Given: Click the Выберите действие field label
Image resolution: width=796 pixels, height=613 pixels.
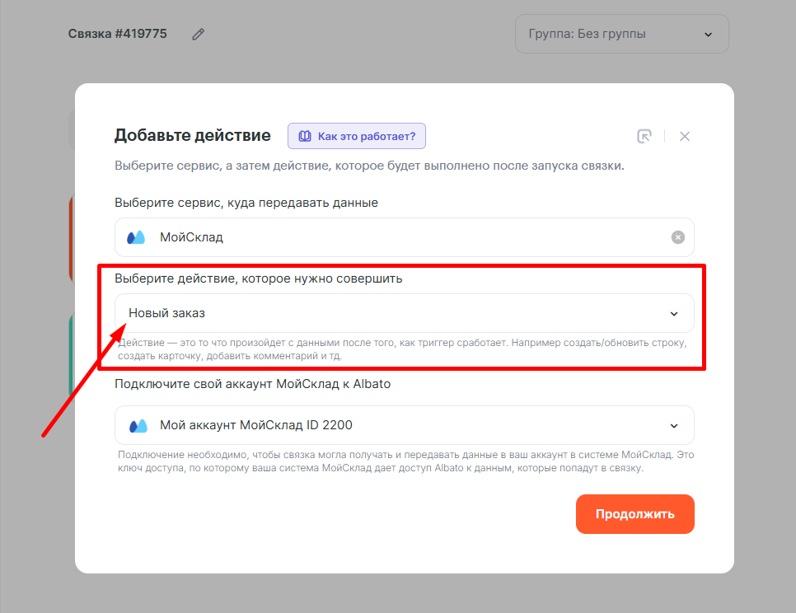Looking at the screenshot, I should (x=258, y=278).
